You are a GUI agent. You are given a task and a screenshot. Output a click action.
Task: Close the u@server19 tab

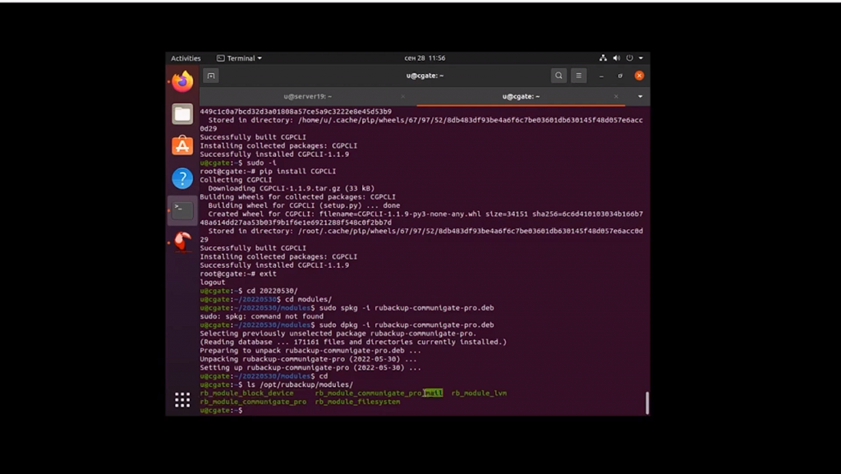pos(402,96)
